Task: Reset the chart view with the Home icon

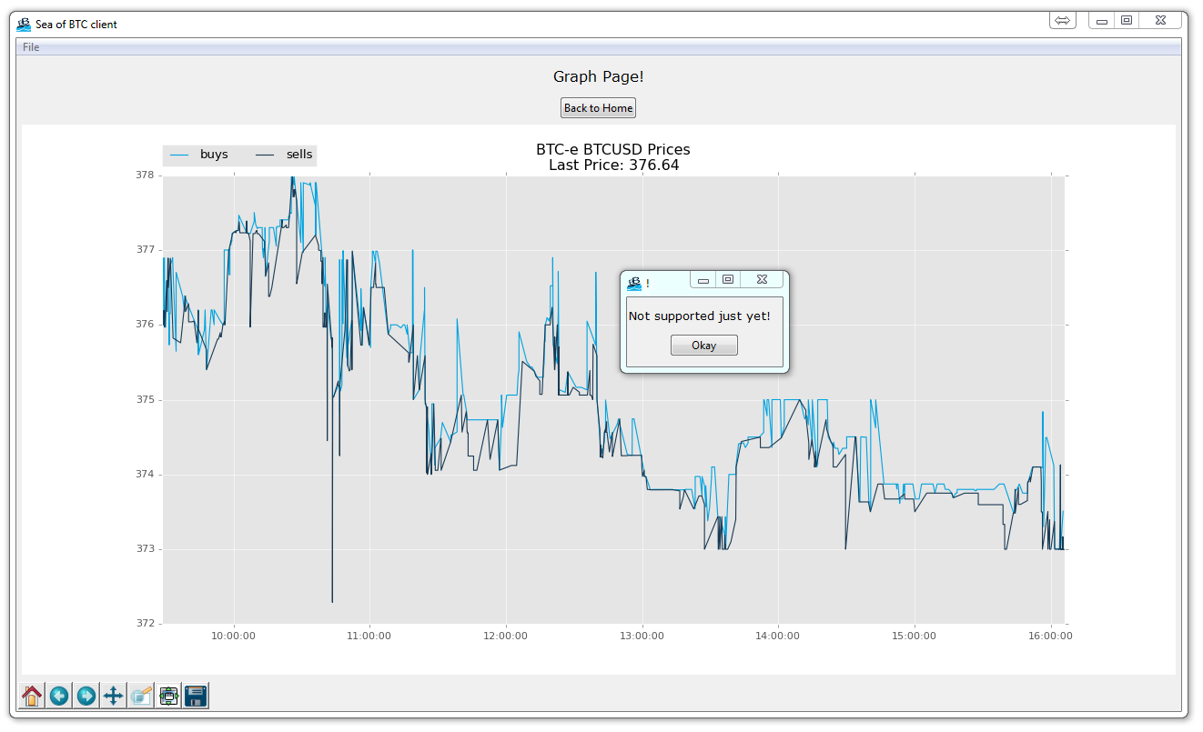Action: click(31, 695)
